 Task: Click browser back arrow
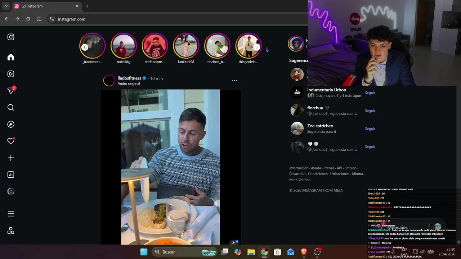point(6,19)
